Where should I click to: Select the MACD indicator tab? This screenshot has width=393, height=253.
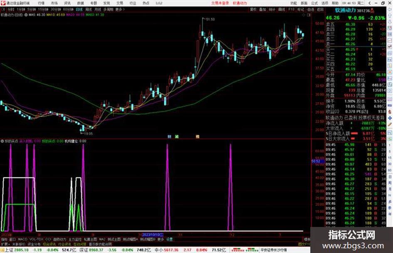22,239
